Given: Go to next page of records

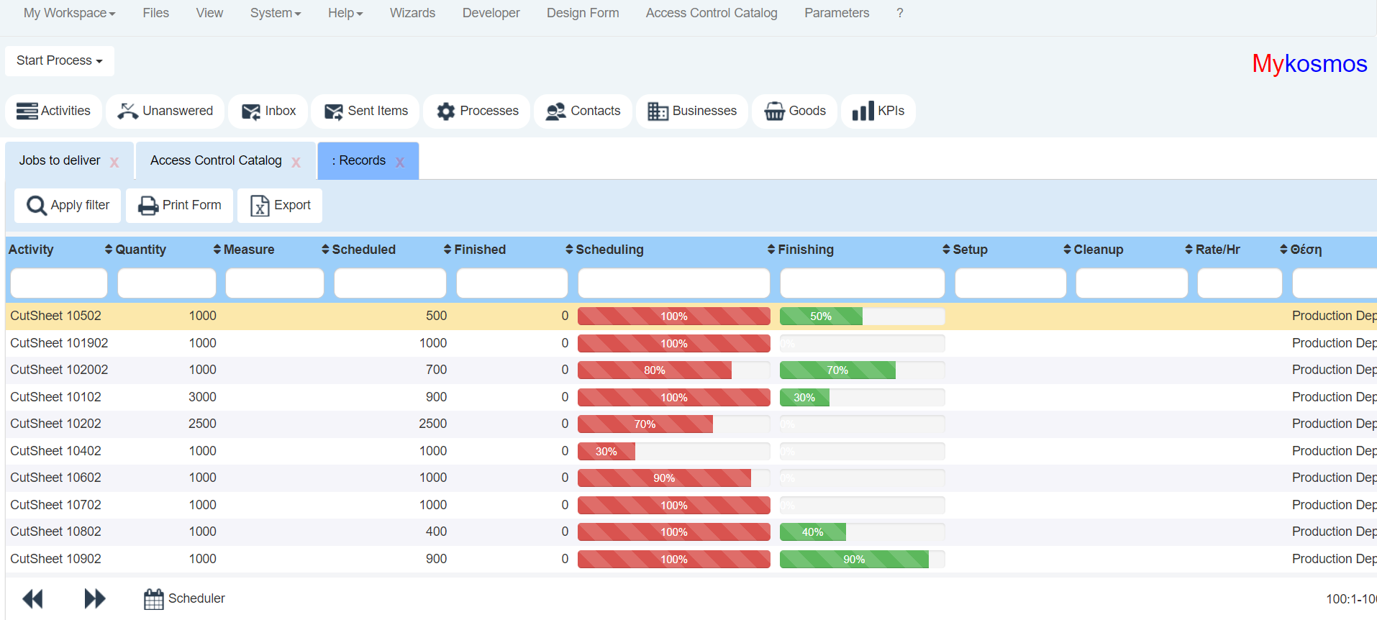Looking at the screenshot, I should [x=94, y=598].
